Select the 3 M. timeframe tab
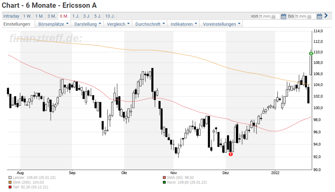 52,16
